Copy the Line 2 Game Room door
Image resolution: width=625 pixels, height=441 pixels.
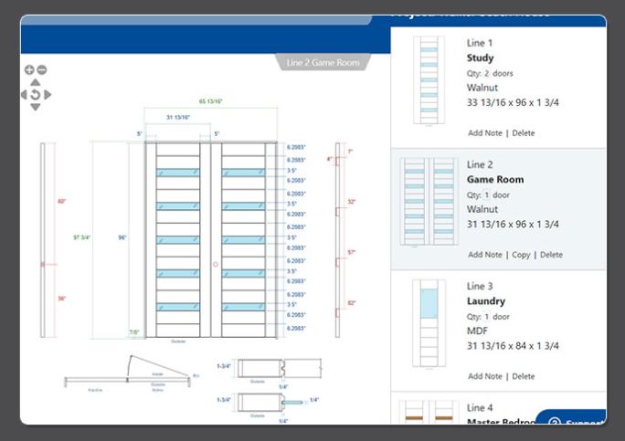(521, 255)
